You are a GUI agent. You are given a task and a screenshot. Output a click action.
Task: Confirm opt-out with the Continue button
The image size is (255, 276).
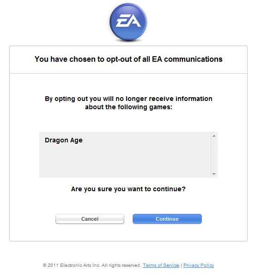pyautogui.click(x=167, y=219)
